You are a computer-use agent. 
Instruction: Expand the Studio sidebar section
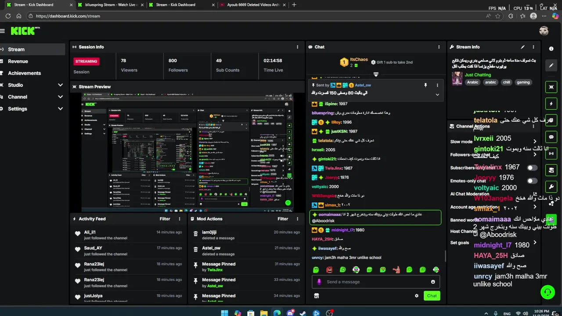click(x=60, y=85)
